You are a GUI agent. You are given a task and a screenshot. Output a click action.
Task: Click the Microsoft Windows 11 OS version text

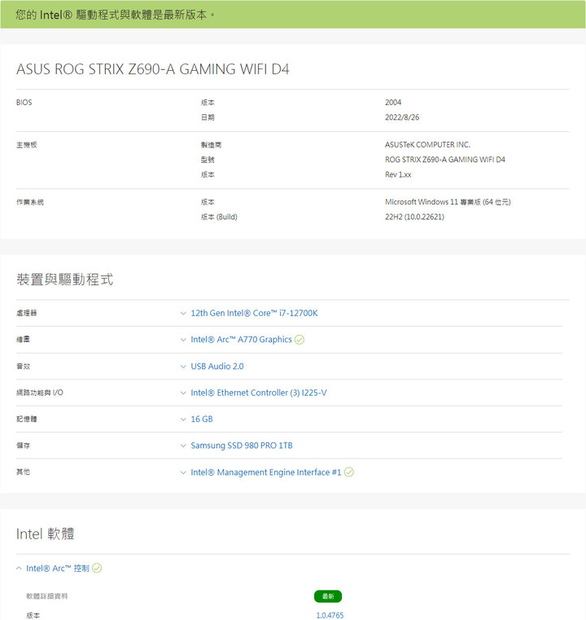[x=448, y=202]
